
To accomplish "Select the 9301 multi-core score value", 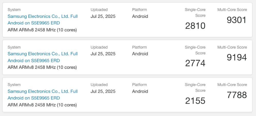I will click(237, 20).
